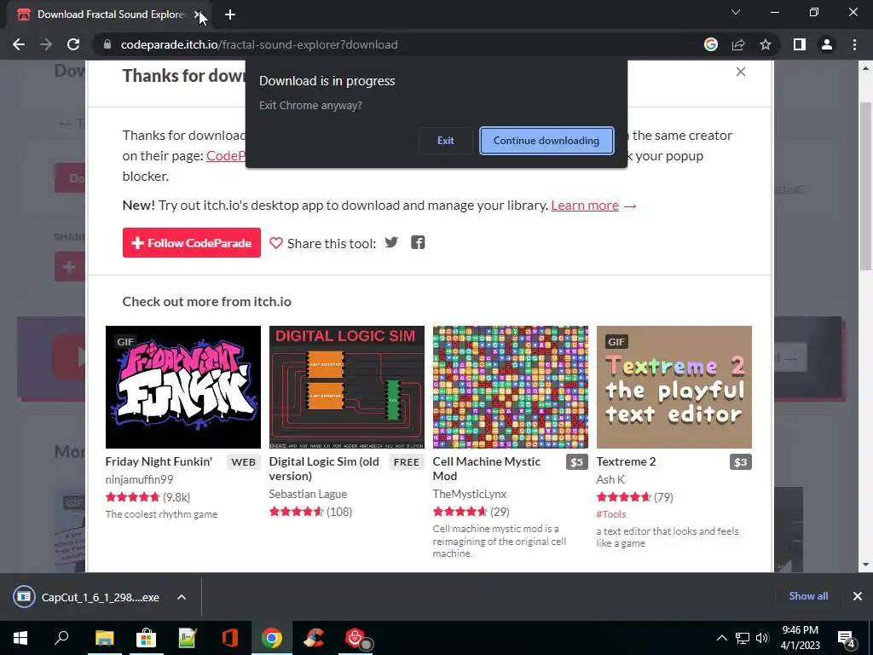Open author TheMysticLynx's page
The width and height of the screenshot is (873, 655).
pyautogui.click(x=470, y=494)
